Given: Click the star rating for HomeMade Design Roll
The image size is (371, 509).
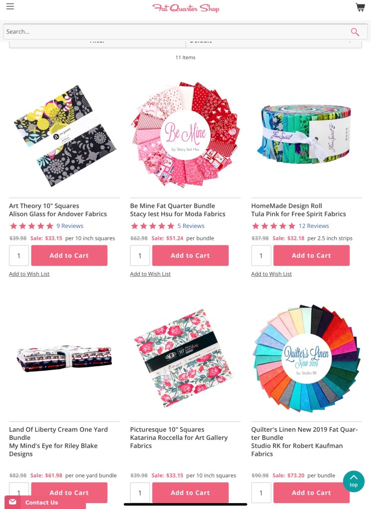Looking at the screenshot, I should (273, 226).
